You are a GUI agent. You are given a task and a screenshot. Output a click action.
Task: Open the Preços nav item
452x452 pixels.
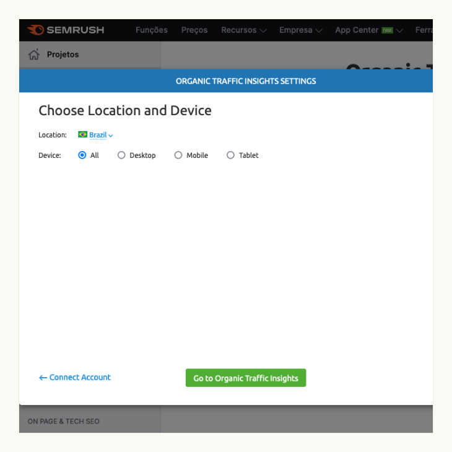point(194,30)
